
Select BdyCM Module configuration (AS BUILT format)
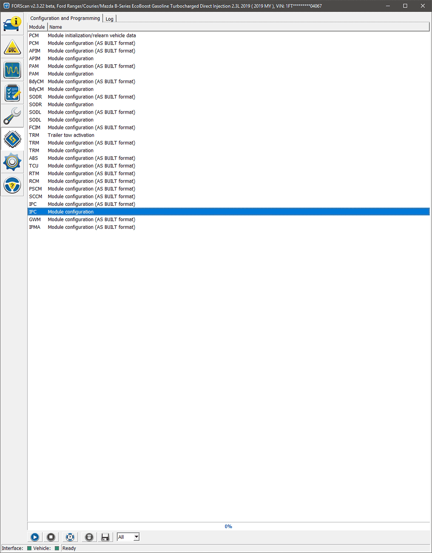(x=229, y=82)
